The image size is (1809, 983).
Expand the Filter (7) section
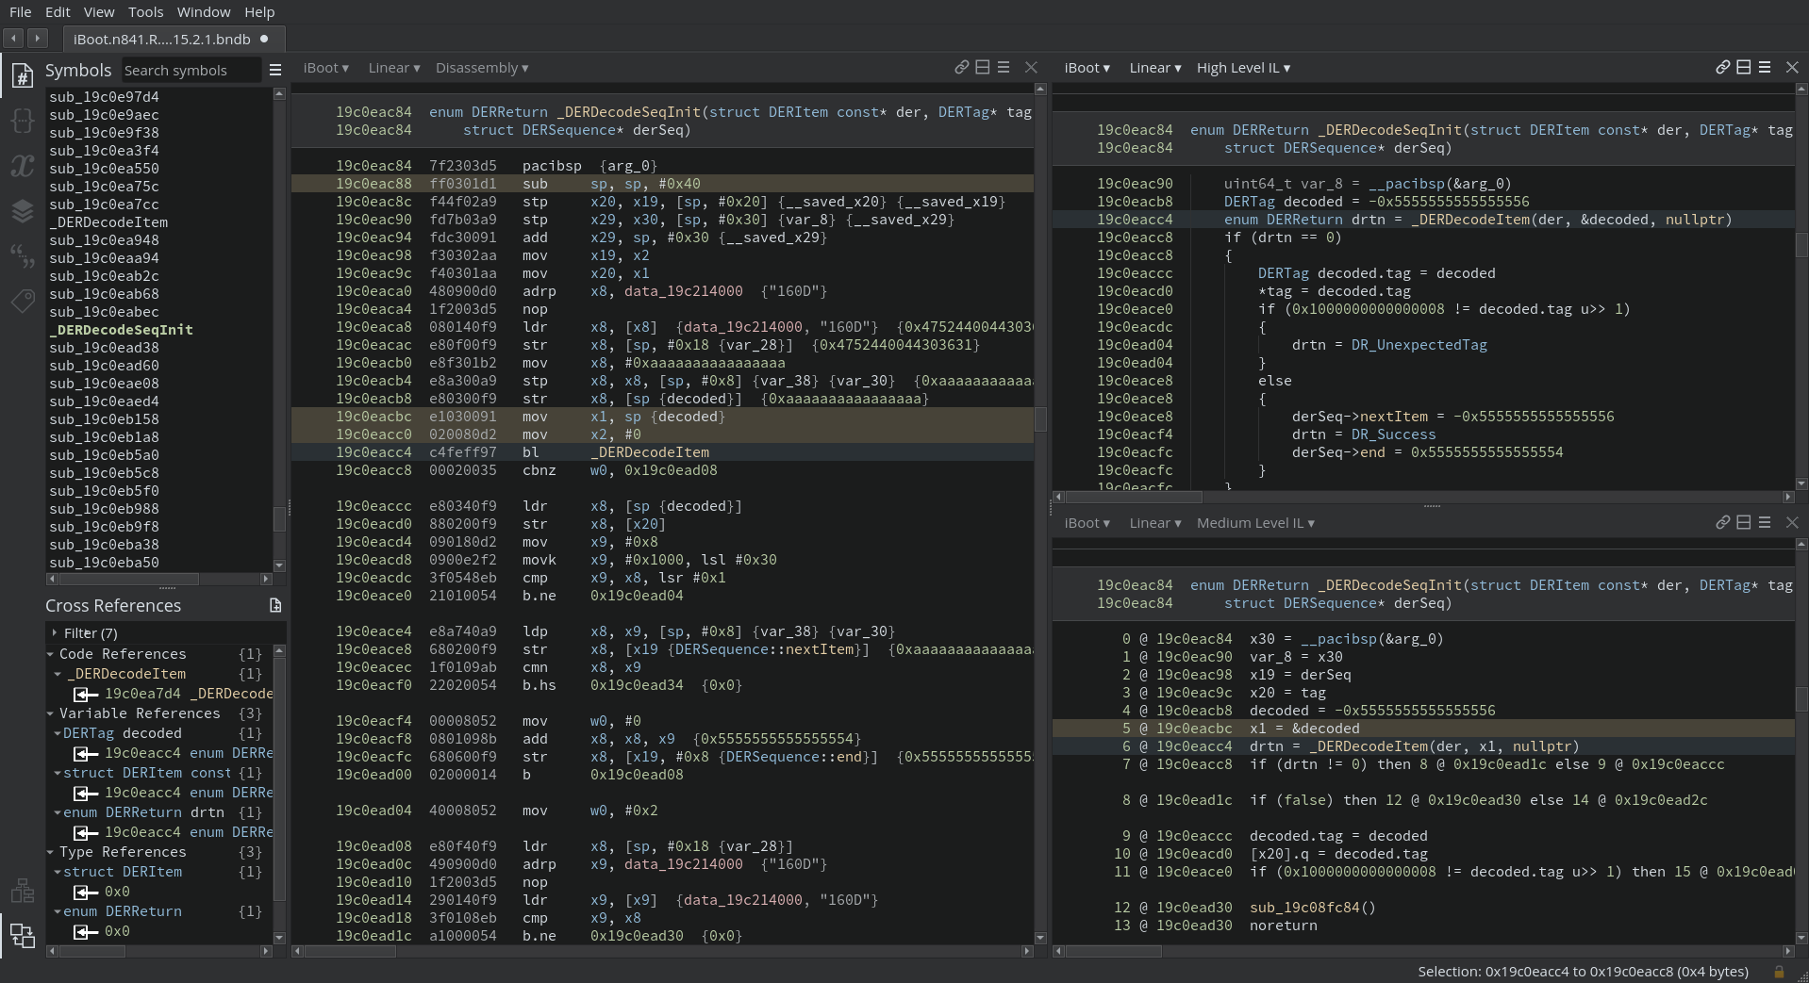click(x=57, y=633)
